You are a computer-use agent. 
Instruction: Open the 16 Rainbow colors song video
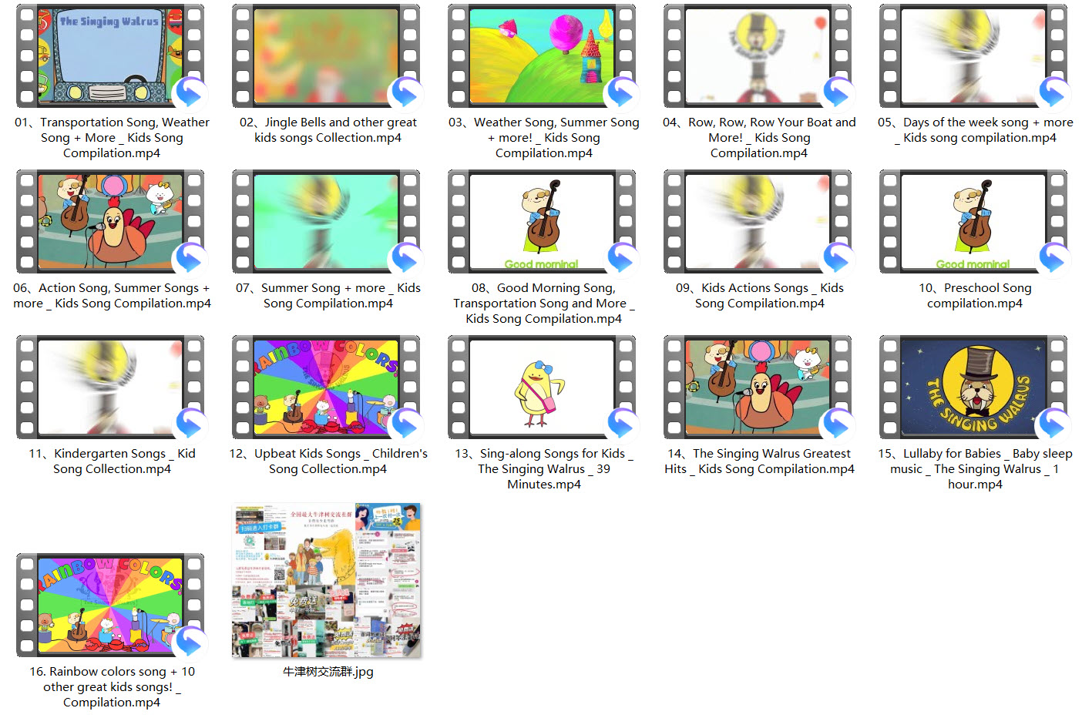[110, 606]
